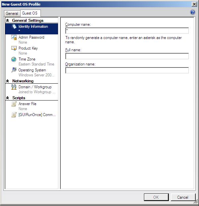
Task: Click the Time Zone globe icon
Action: [x=14, y=60]
